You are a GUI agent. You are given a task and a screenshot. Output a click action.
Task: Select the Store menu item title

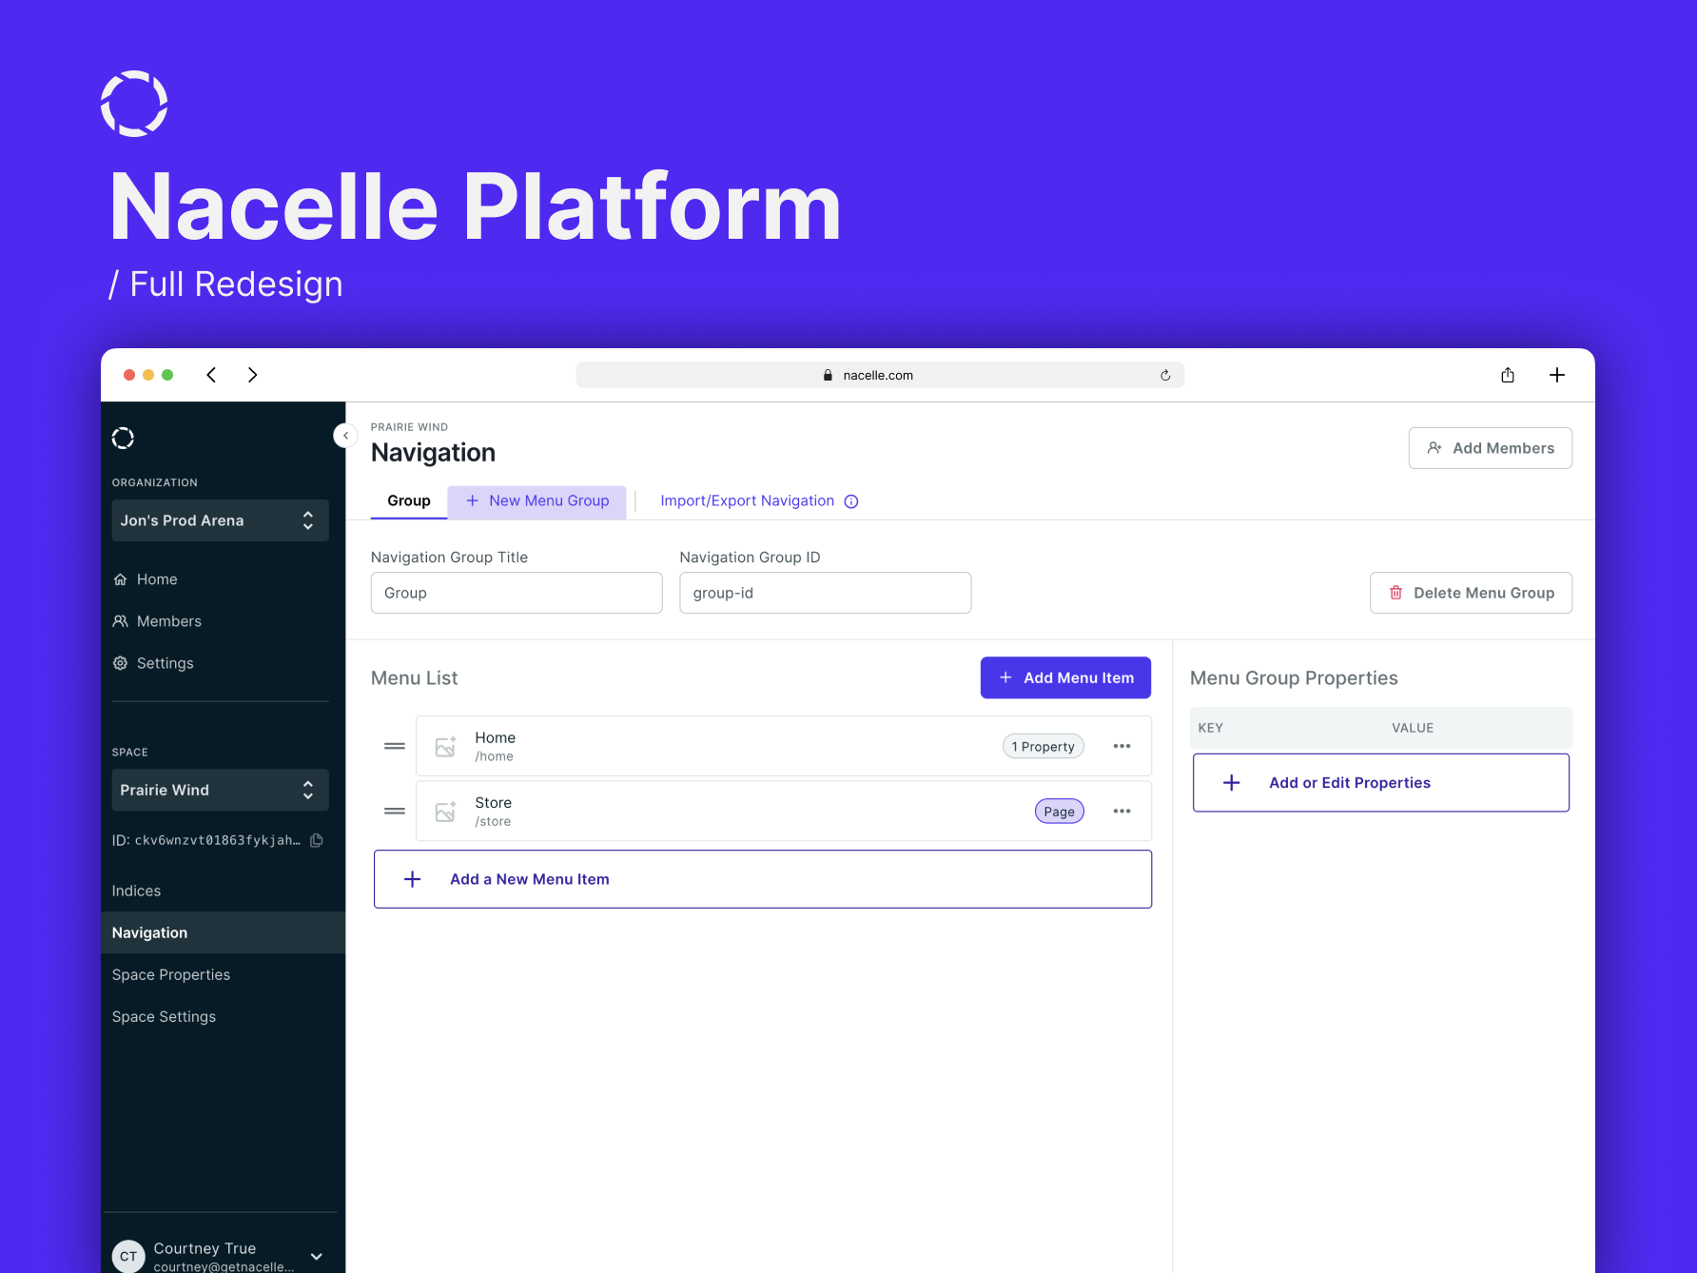coord(494,802)
